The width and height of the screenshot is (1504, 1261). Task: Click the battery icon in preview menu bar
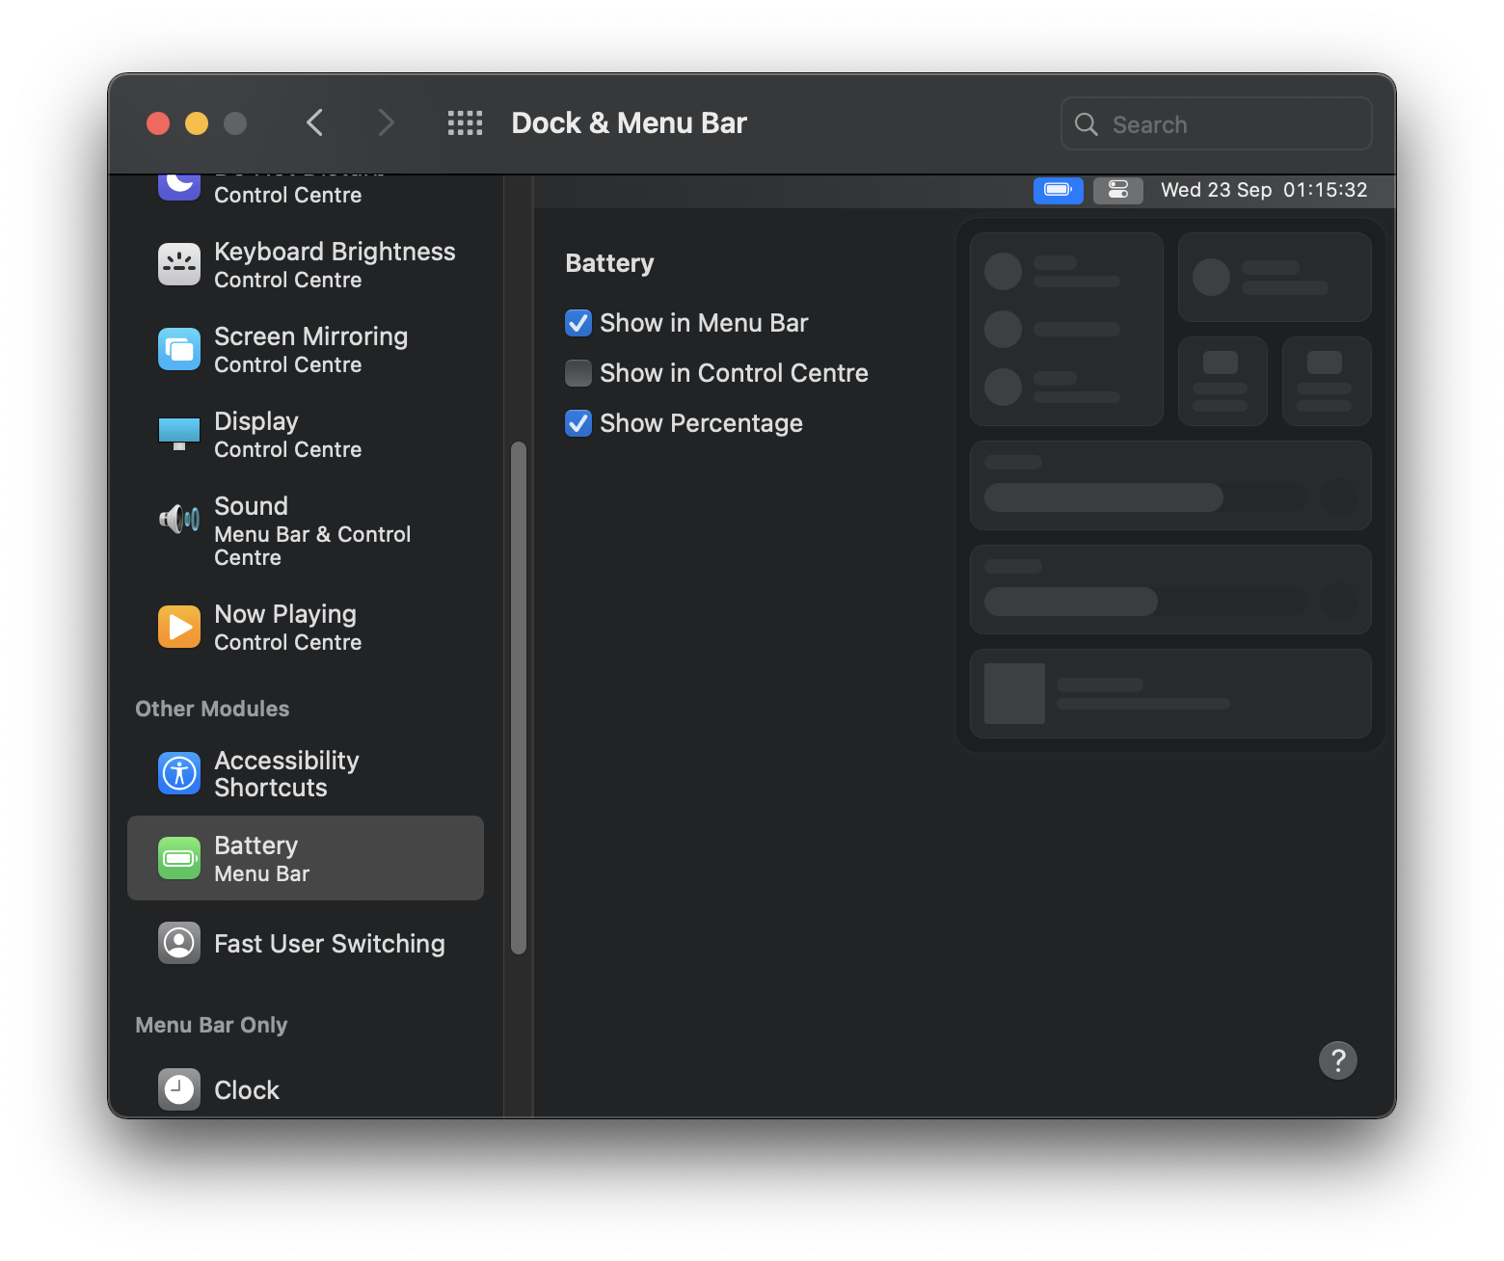pyautogui.click(x=1059, y=190)
